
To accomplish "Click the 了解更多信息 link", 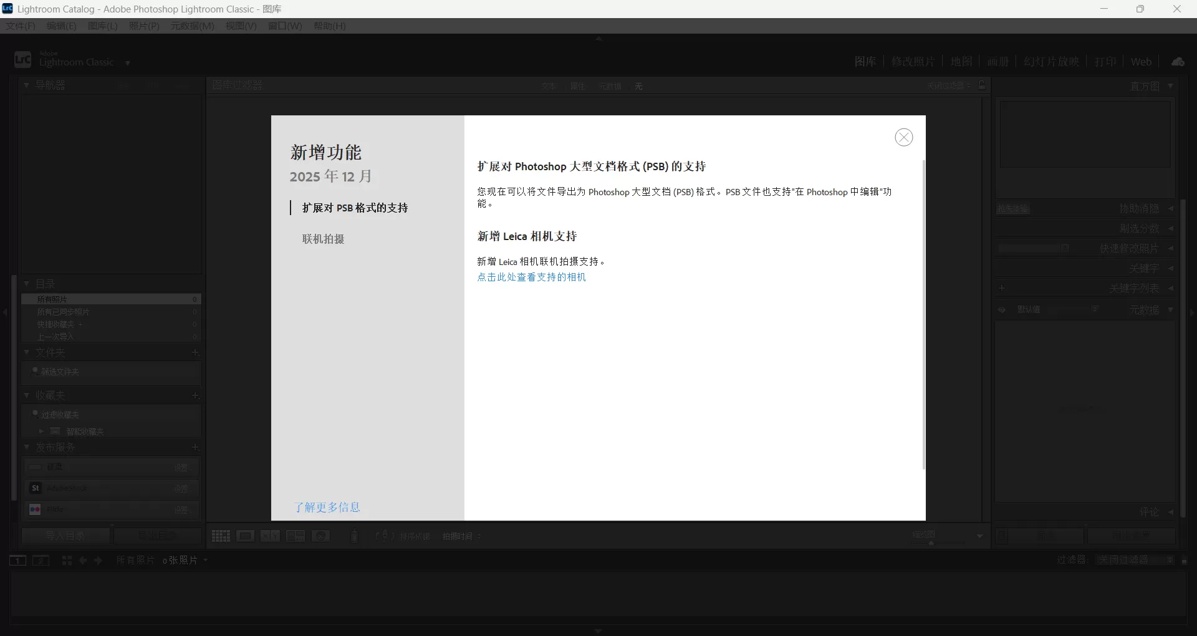I will 327,508.
